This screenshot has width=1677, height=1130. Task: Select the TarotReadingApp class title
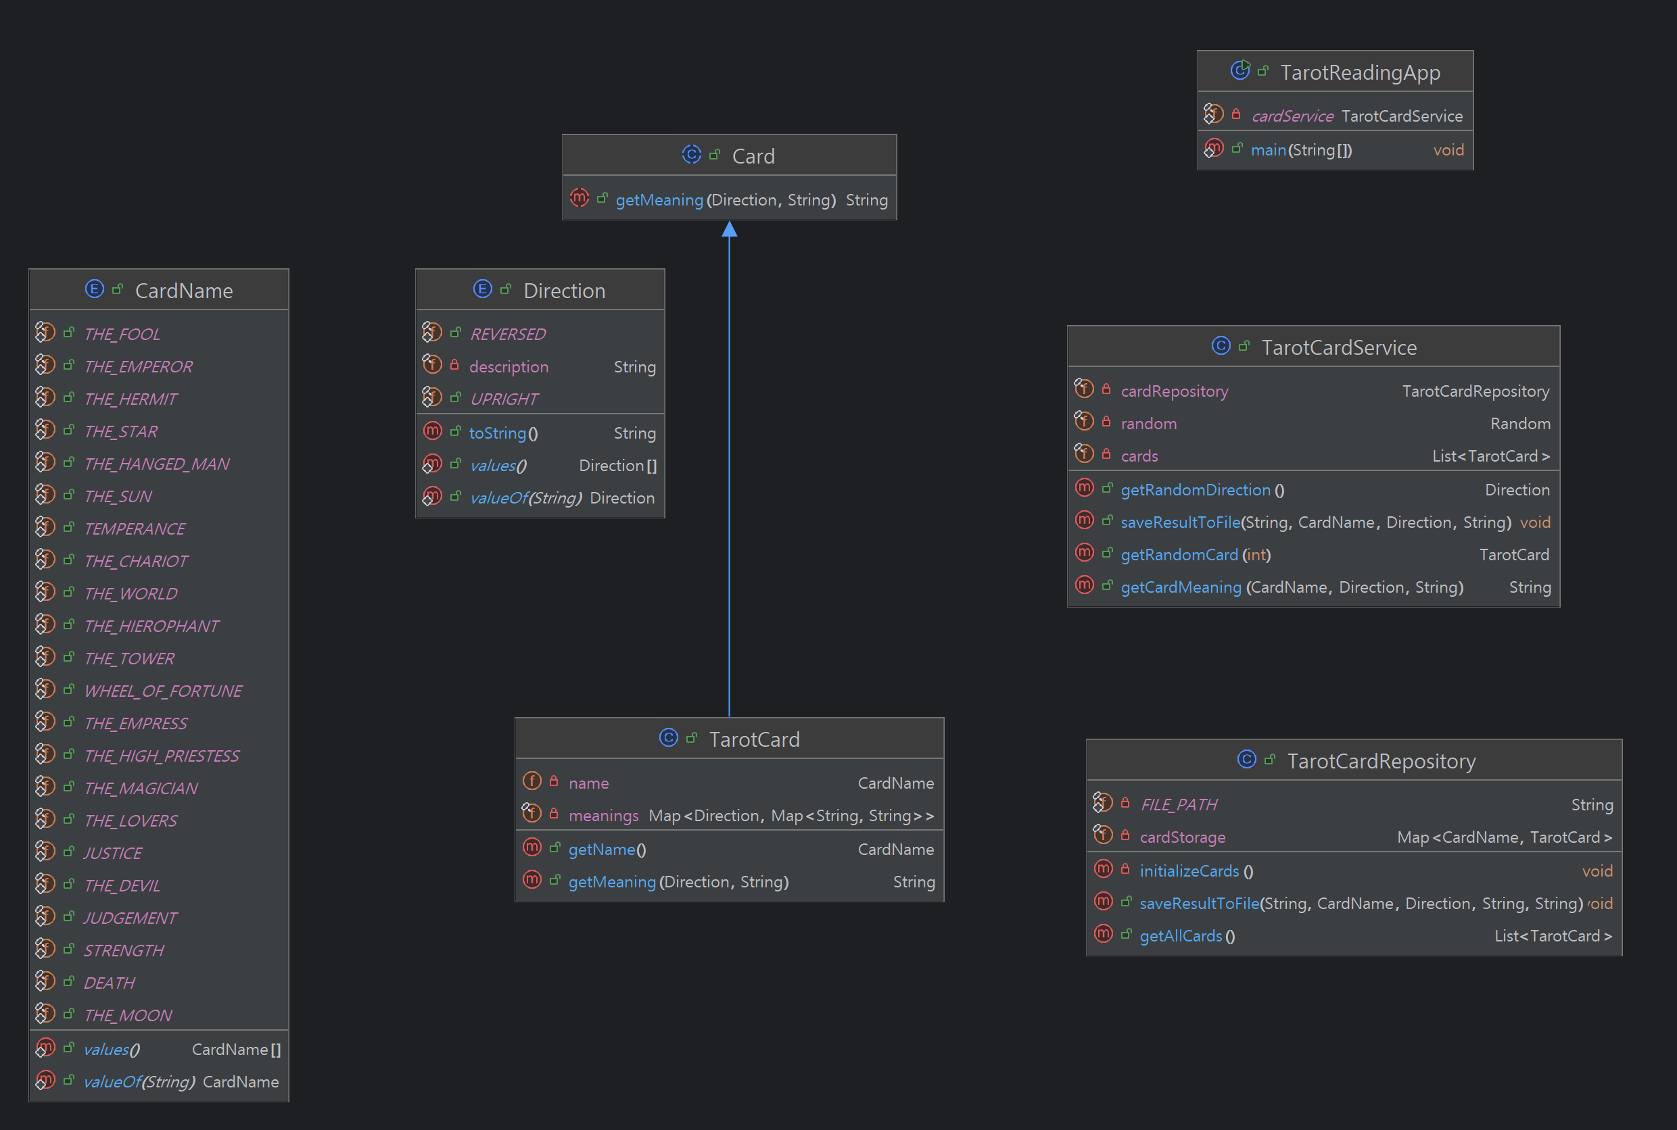click(x=1360, y=73)
